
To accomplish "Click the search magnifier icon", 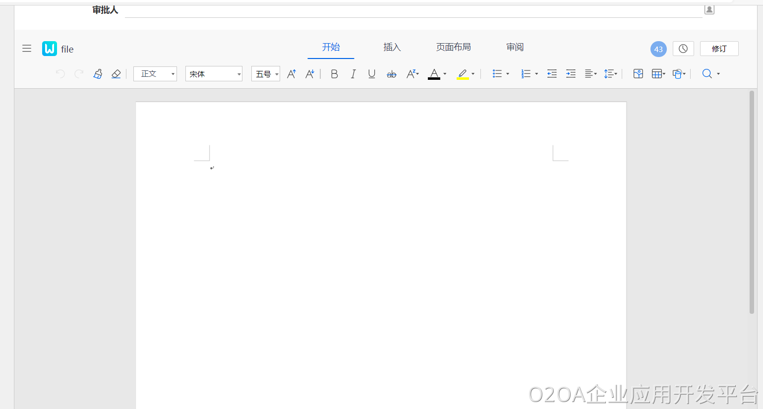I will click(707, 74).
